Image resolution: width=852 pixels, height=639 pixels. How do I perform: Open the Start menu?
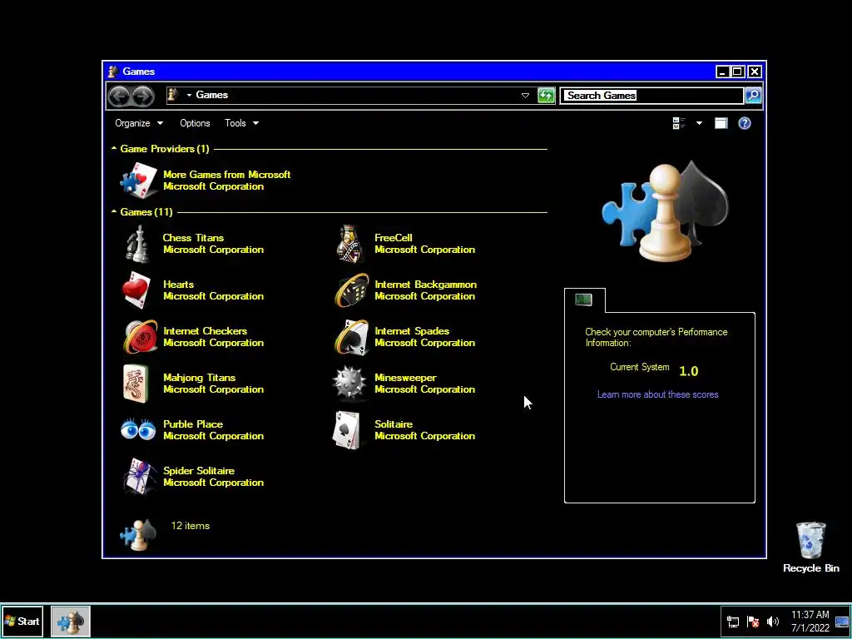coord(22,621)
